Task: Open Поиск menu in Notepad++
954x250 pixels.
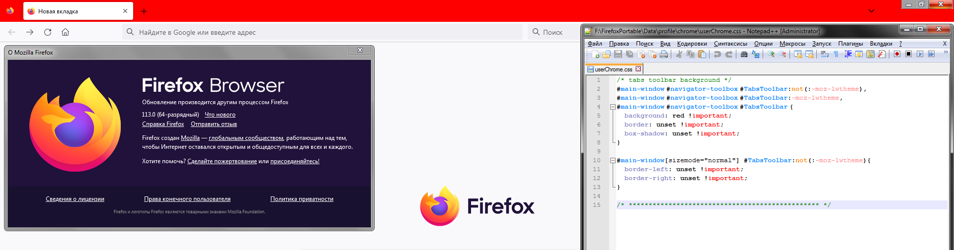Action: [x=644, y=44]
